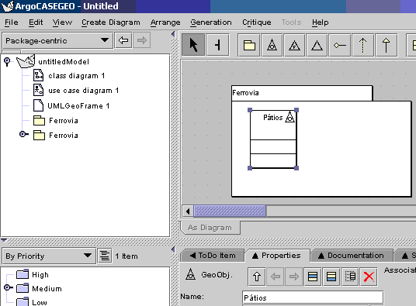Navigate back in explorer history

tap(123, 40)
